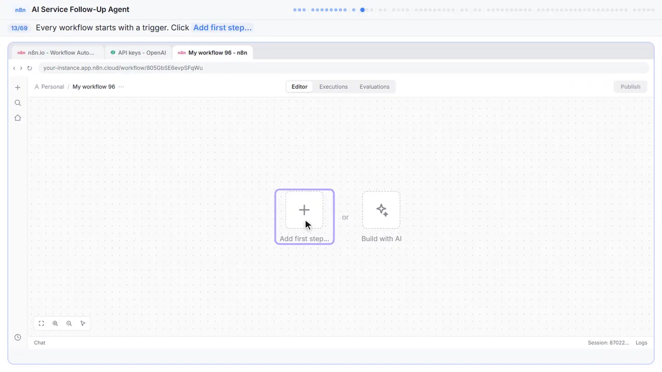The image size is (662, 372).
Task: Open history clock icon in sidebar
Action: point(18,337)
